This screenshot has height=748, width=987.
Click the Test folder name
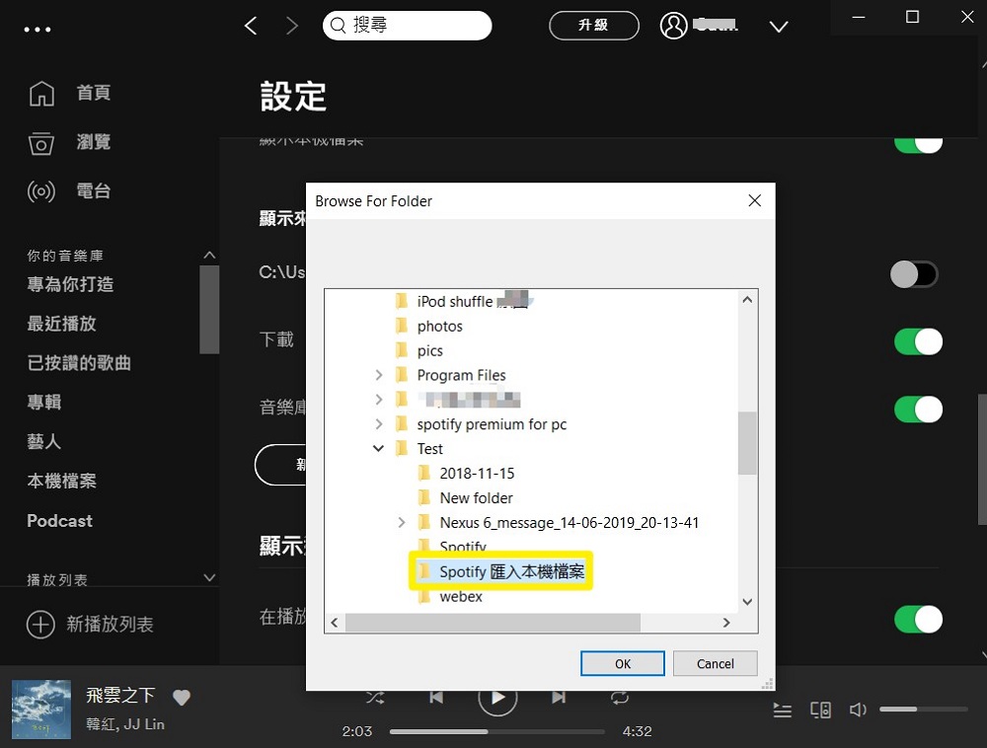pos(430,449)
